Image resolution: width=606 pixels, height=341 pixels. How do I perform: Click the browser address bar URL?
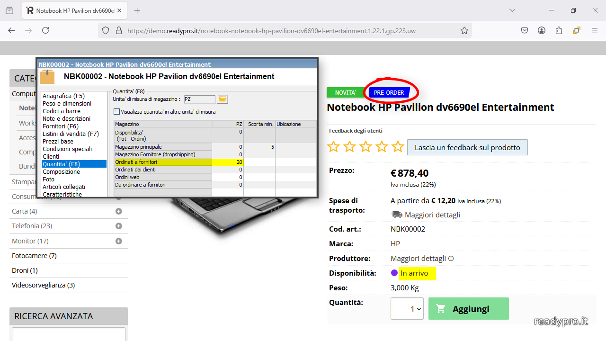tap(271, 30)
